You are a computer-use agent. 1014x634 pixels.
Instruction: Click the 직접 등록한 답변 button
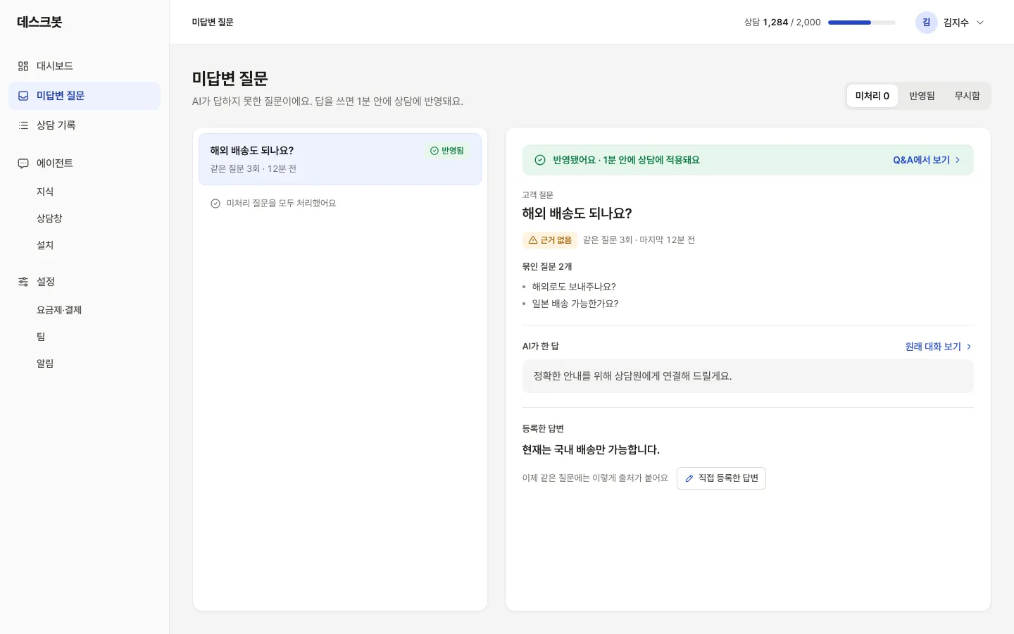[x=721, y=478]
